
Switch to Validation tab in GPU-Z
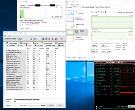pos(112,65)
